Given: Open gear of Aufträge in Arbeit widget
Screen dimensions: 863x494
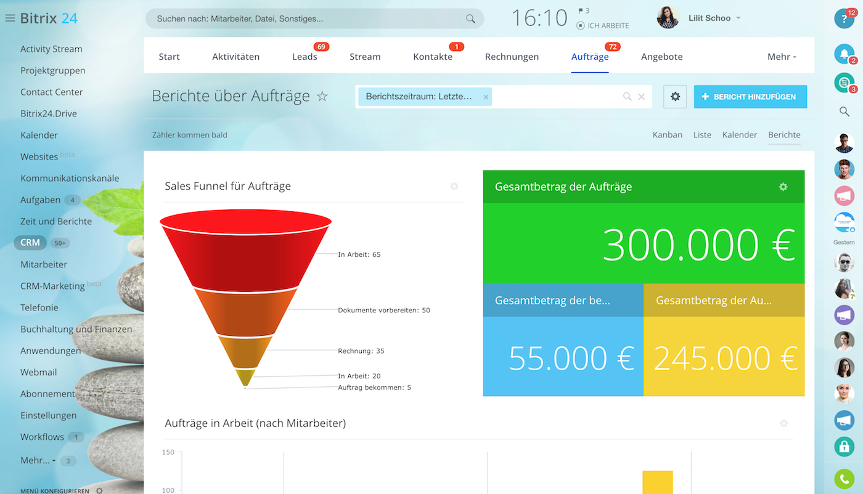Looking at the screenshot, I should 783,423.
